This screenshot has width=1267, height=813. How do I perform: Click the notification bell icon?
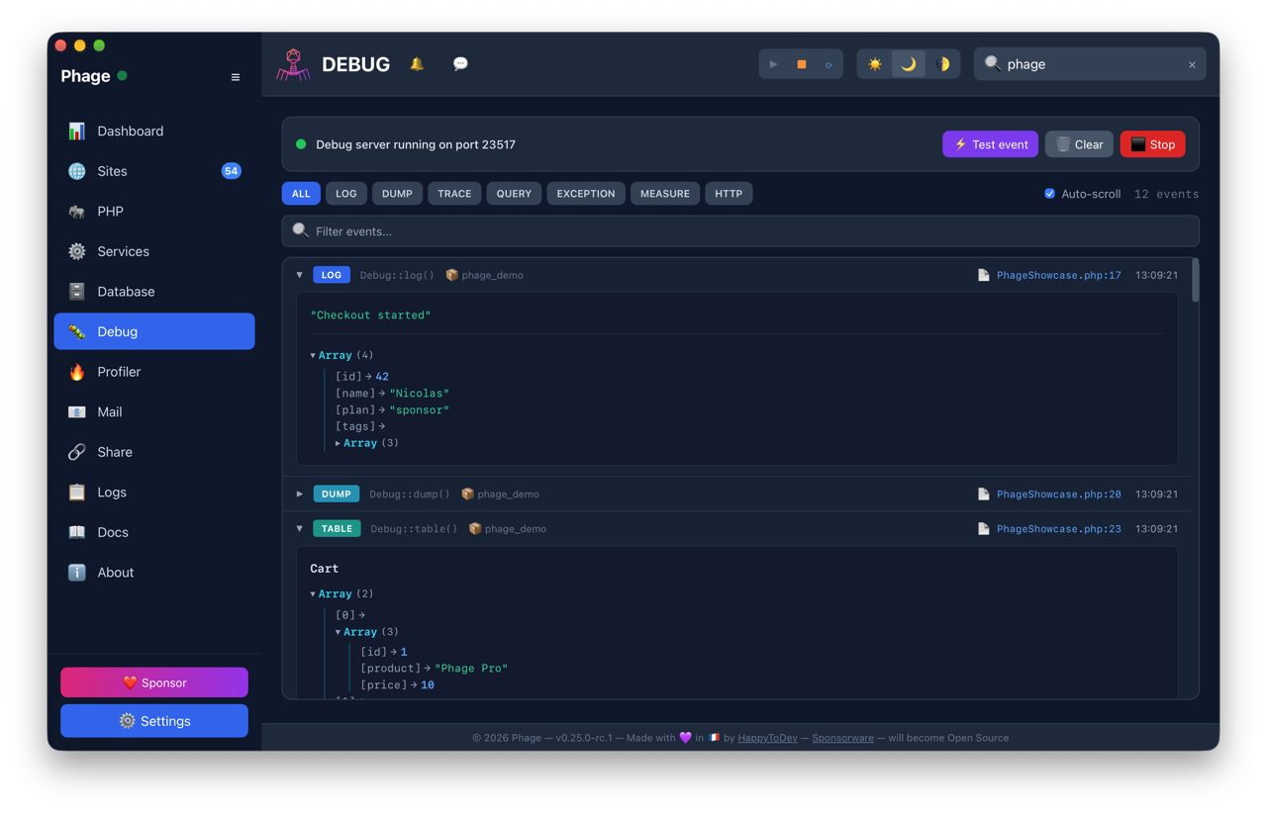click(417, 64)
